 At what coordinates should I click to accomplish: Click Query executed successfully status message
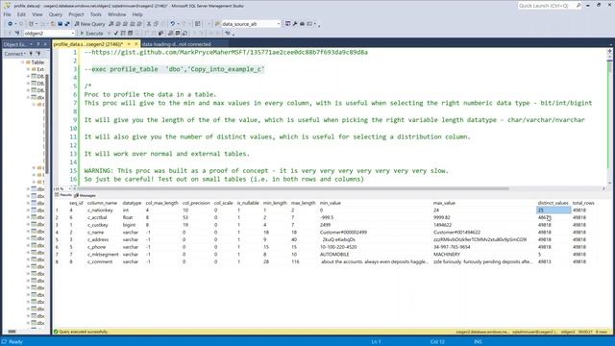pyautogui.click(x=84, y=332)
